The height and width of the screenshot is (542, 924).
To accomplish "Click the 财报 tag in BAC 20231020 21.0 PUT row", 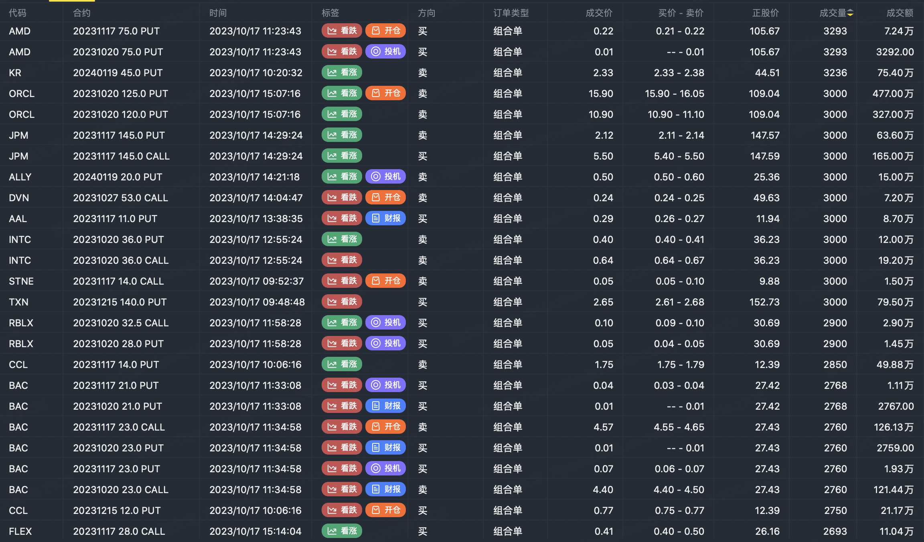I will click(386, 406).
